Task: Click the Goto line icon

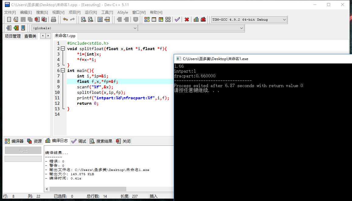Action: [x=107, y=19]
